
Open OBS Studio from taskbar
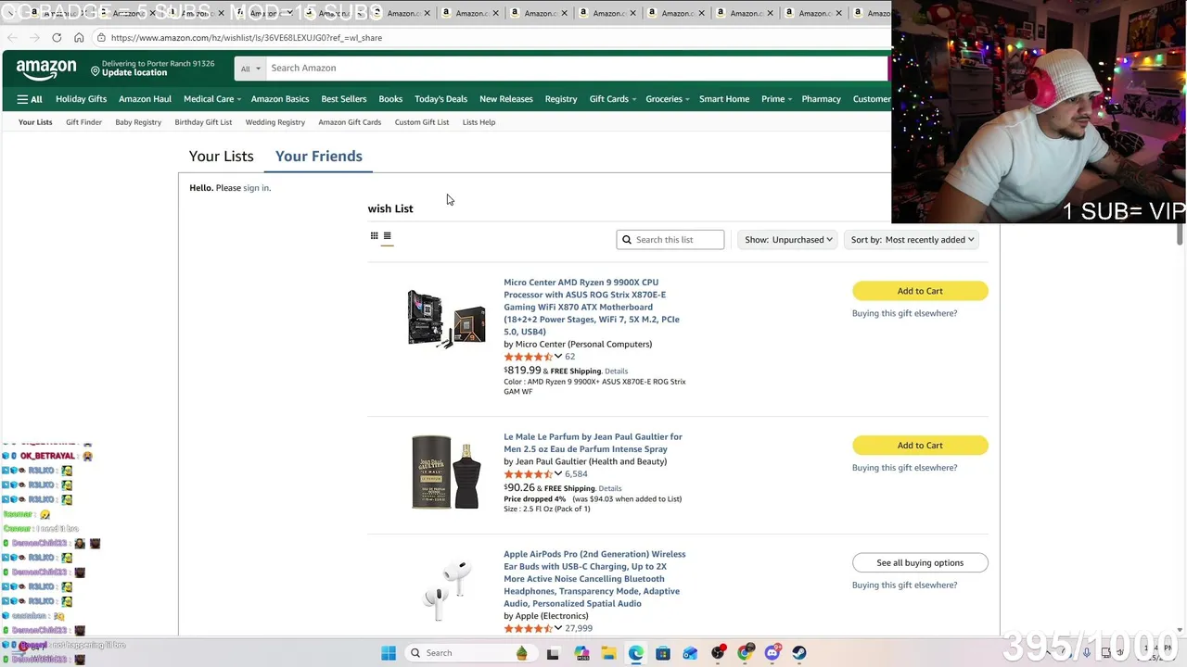coord(718,653)
